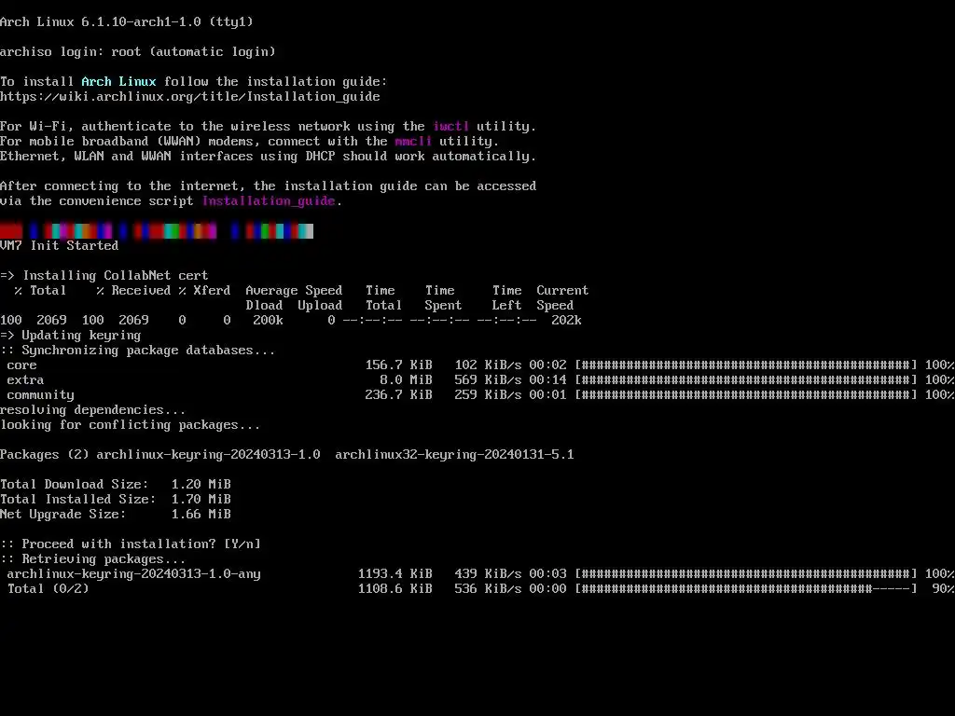Viewport: 955px width, 716px height.
Task: Click the Proceed with installation [Y/n] prompt
Action: coord(131,544)
